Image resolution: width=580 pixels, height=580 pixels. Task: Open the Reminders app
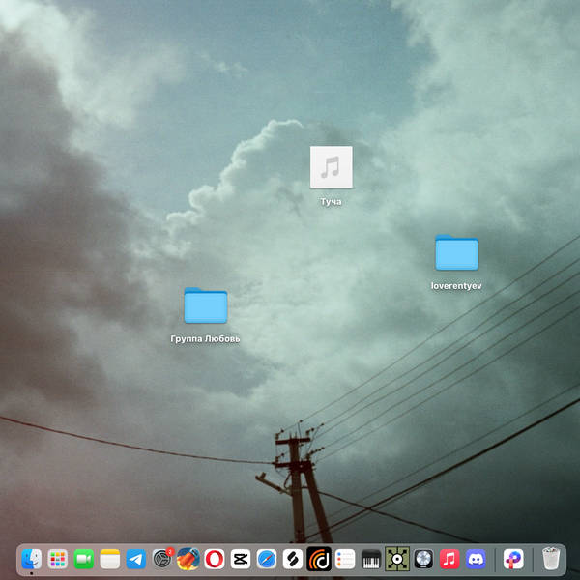[345, 559]
